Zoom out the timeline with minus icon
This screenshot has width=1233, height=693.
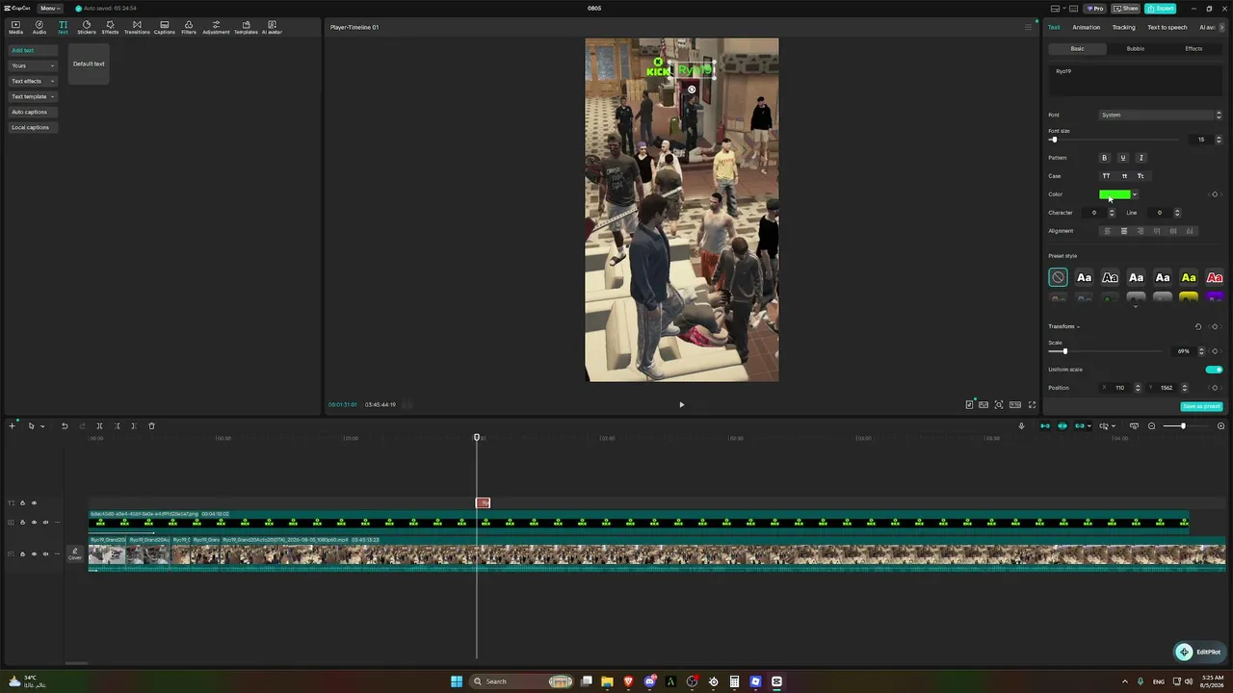click(x=1151, y=426)
